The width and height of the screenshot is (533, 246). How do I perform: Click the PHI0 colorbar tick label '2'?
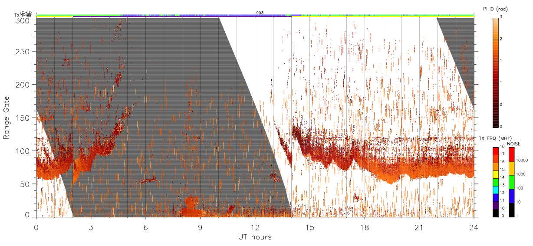(x=501, y=39)
